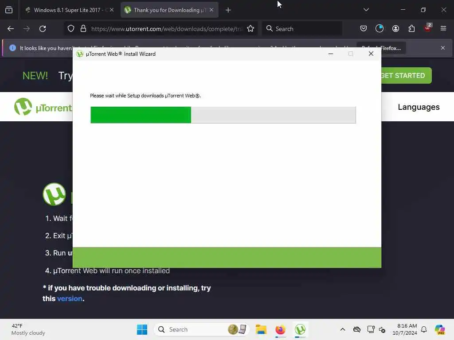Open the Copilot icon in the taskbar
The image size is (454, 340).
point(440,329)
